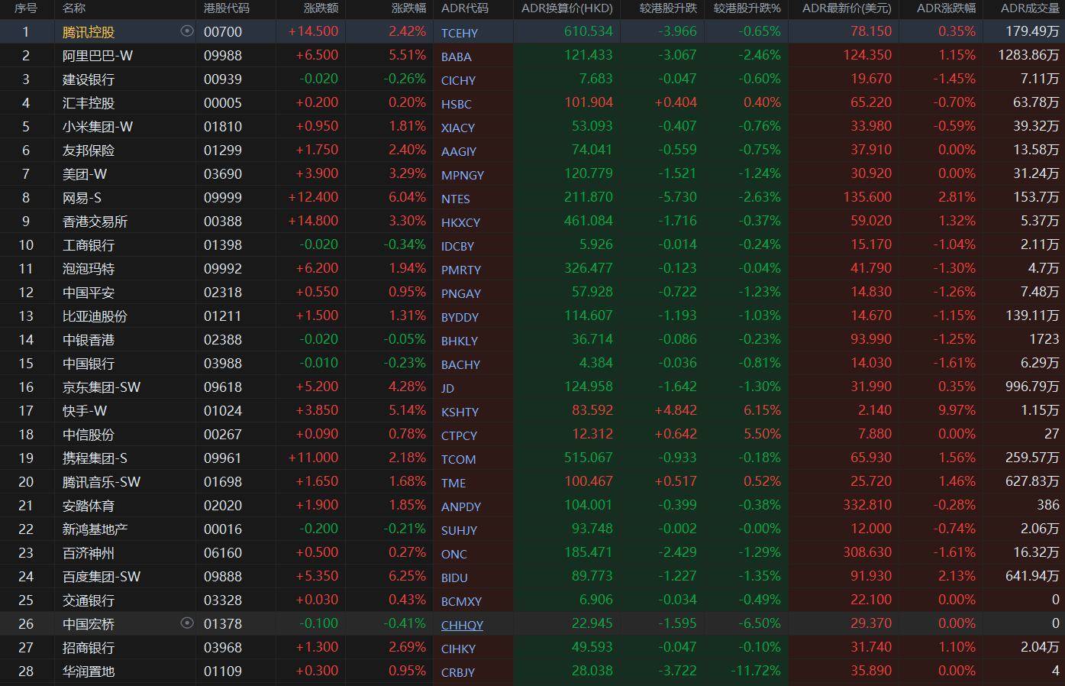The height and width of the screenshot is (686, 1065).
Task: Select the 中信股份 row name
Action: 89,435
